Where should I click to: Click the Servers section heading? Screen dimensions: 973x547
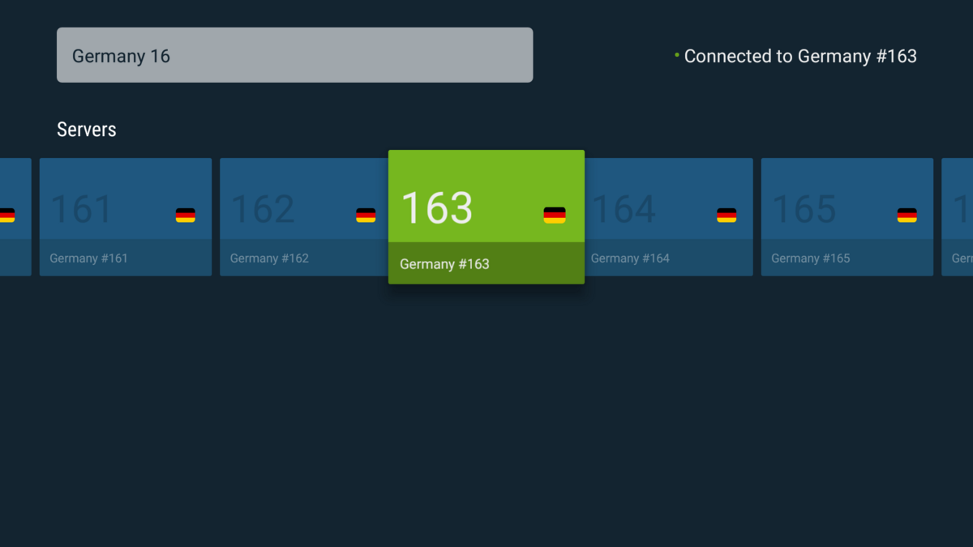point(87,130)
